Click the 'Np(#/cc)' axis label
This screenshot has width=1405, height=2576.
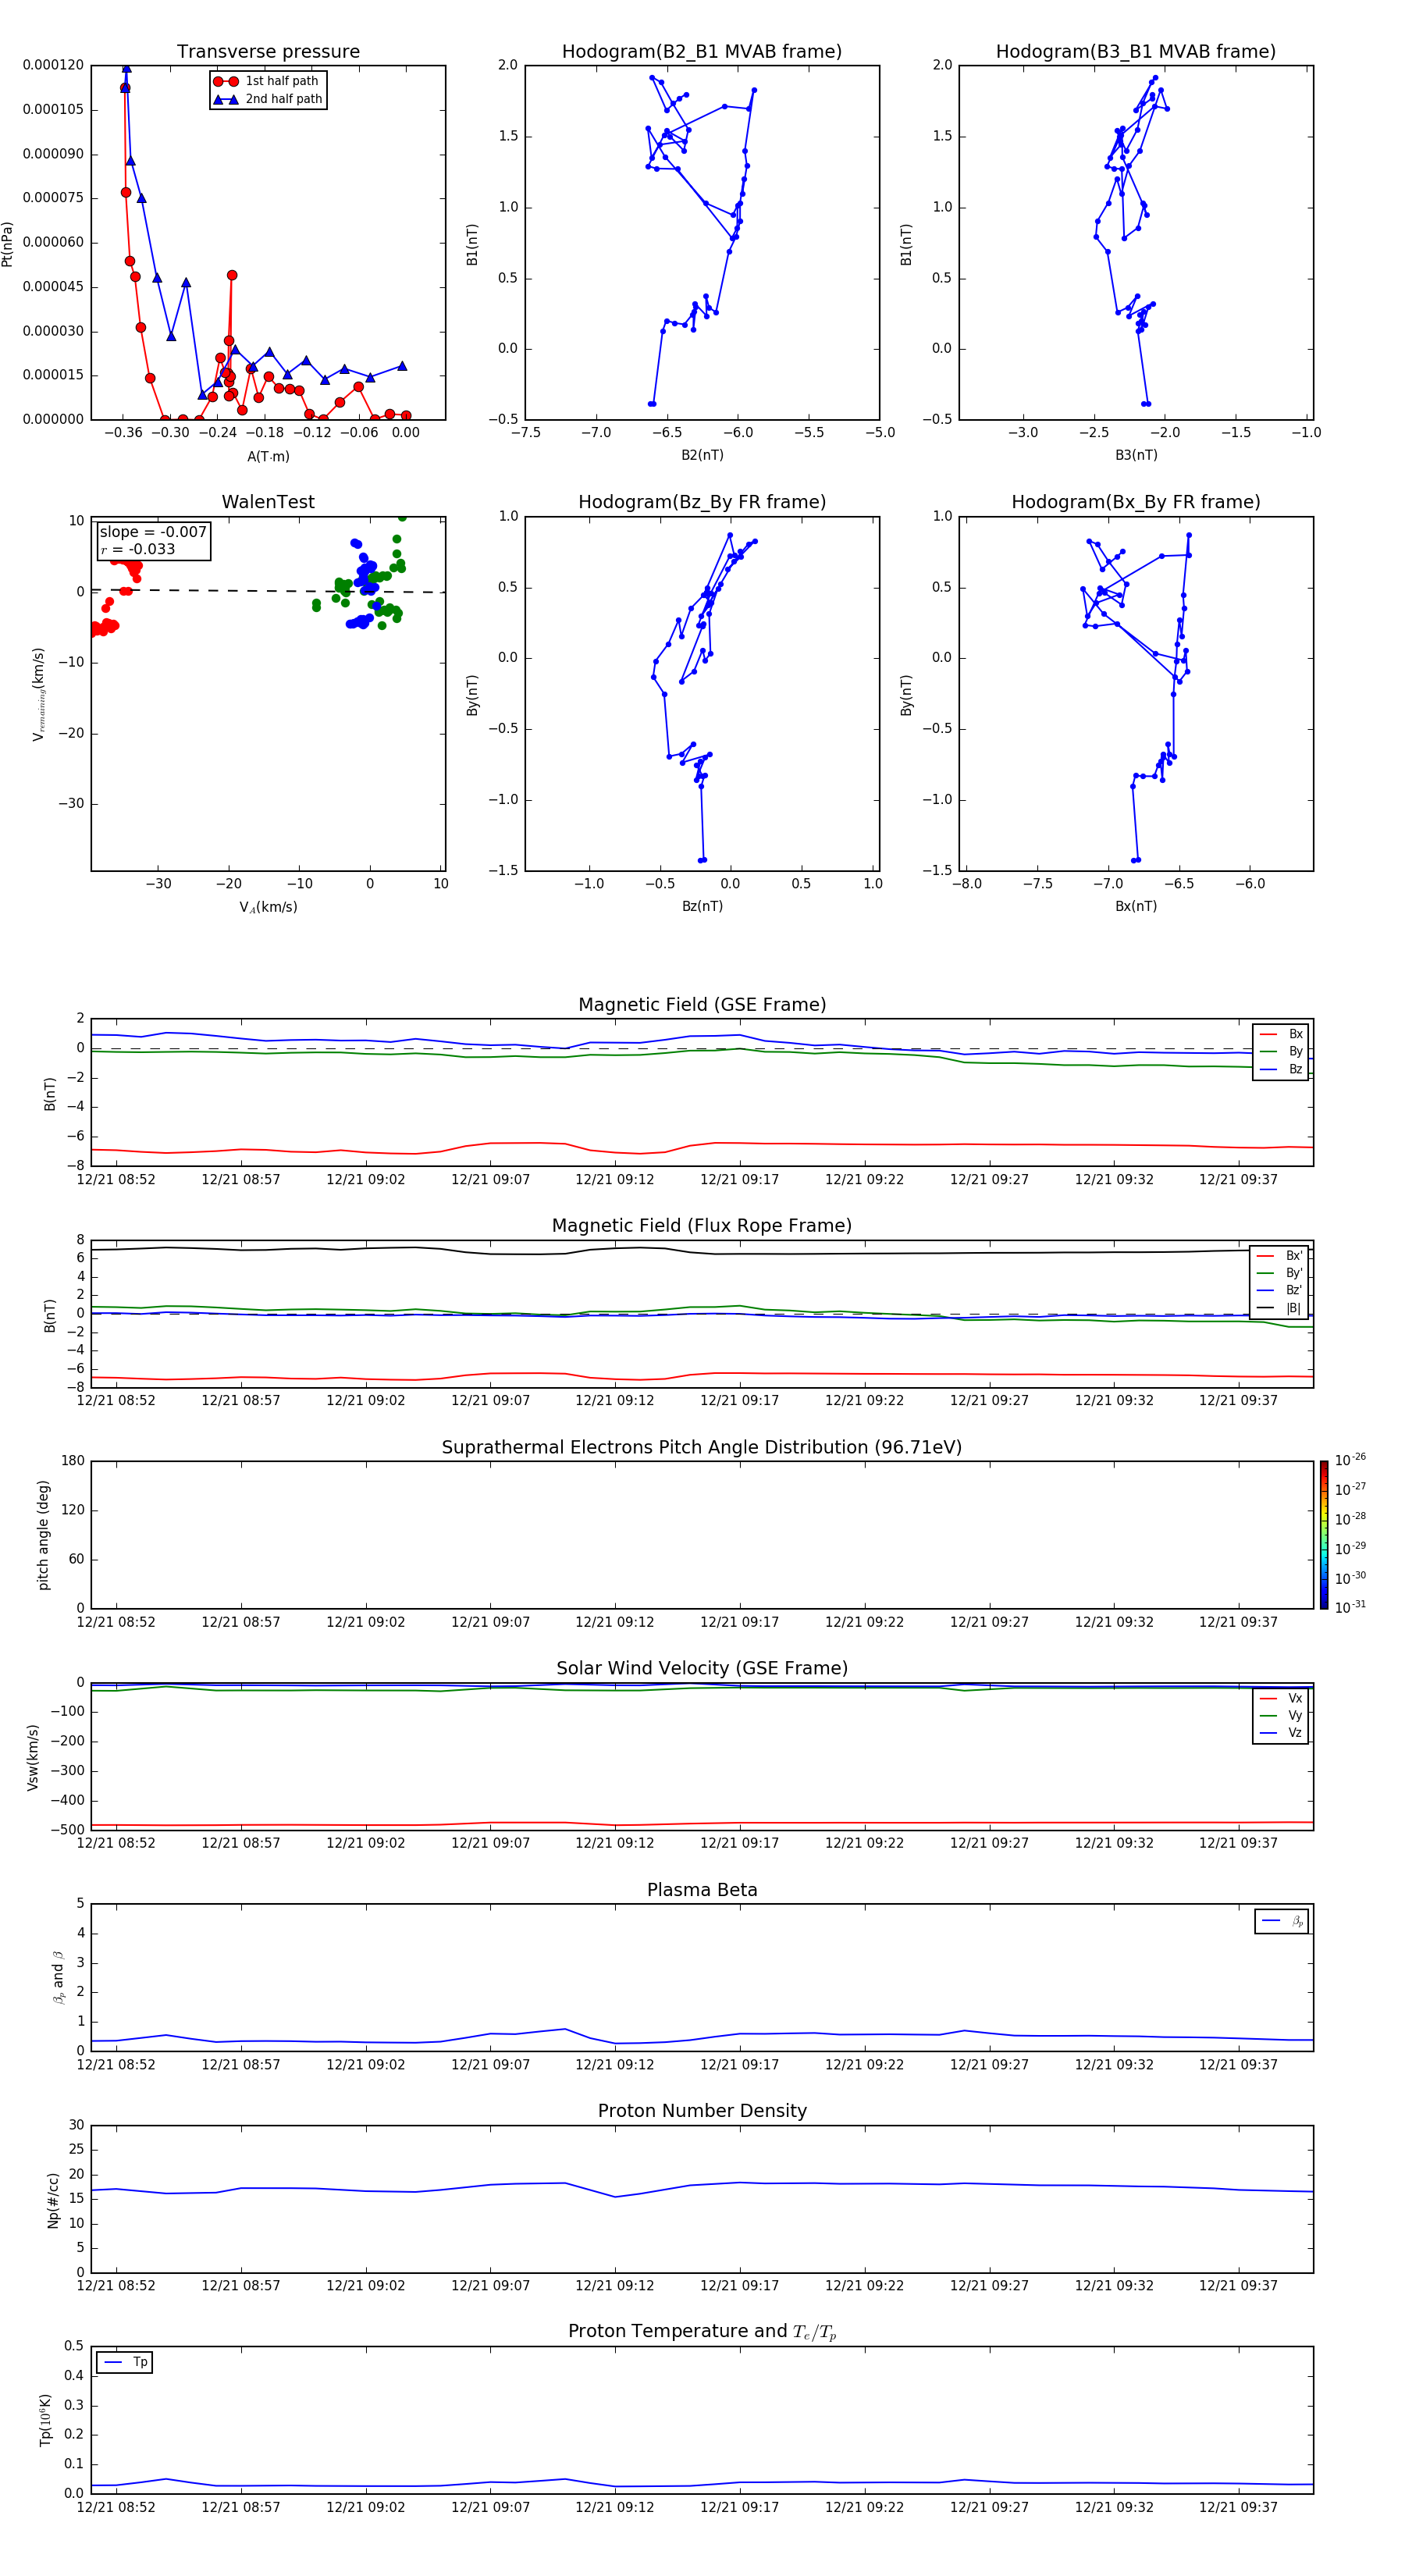pyautogui.click(x=53, y=2200)
